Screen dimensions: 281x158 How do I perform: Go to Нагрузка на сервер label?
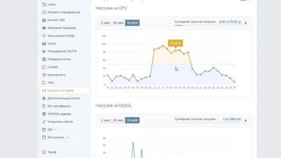61,90
